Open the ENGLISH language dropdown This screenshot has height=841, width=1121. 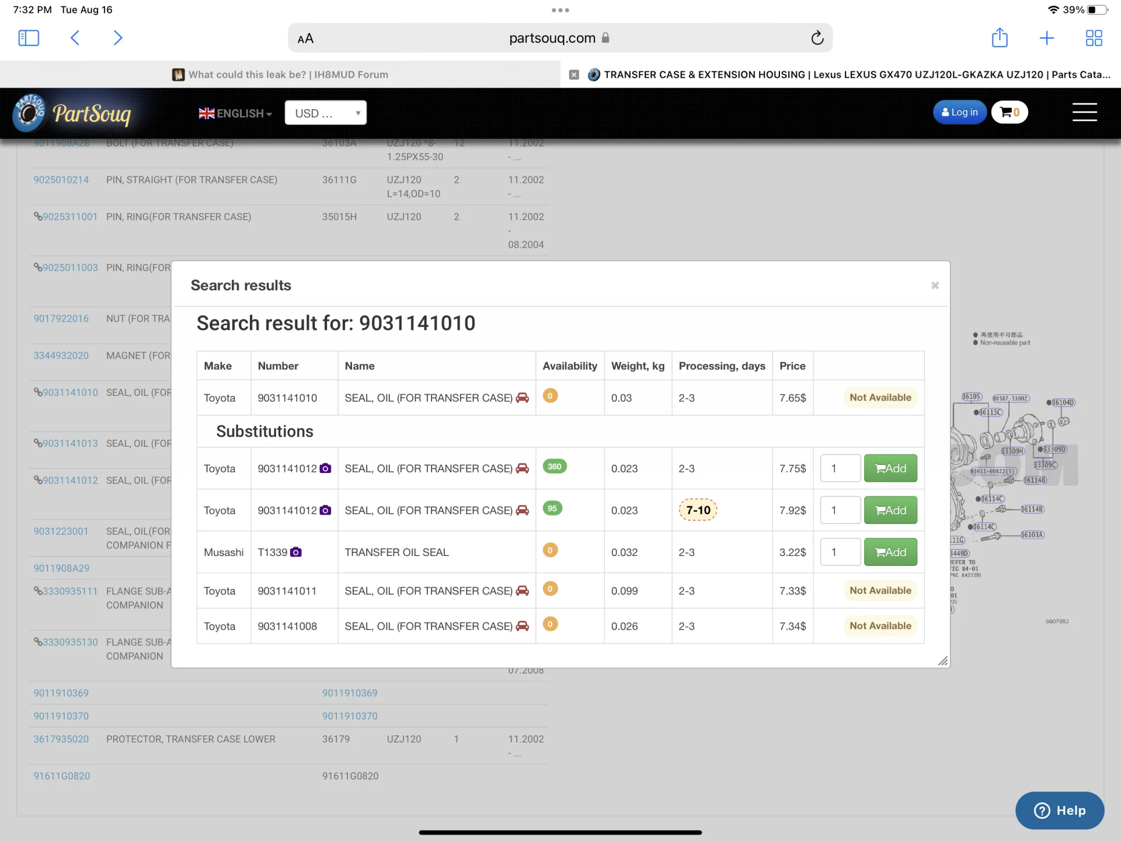(x=235, y=113)
